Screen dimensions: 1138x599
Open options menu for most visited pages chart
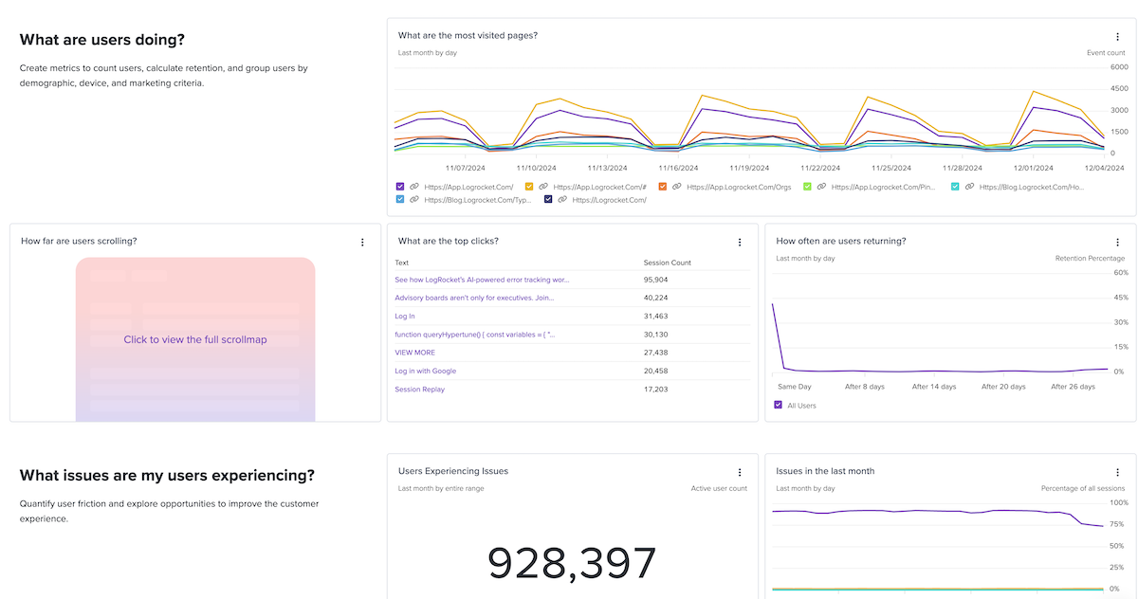point(1117,36)
